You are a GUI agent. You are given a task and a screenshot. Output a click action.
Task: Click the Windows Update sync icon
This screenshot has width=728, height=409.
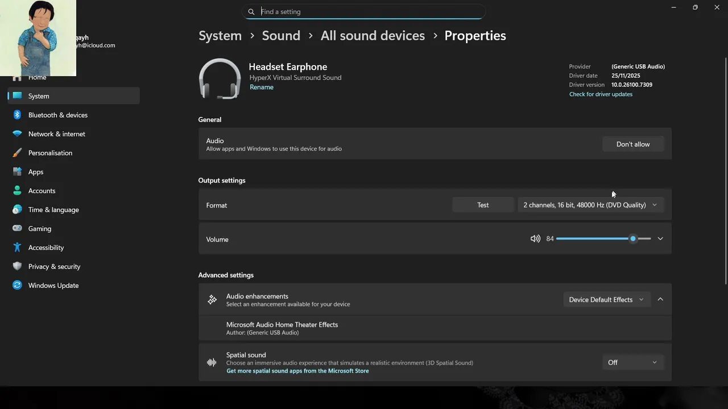(17, 285)
